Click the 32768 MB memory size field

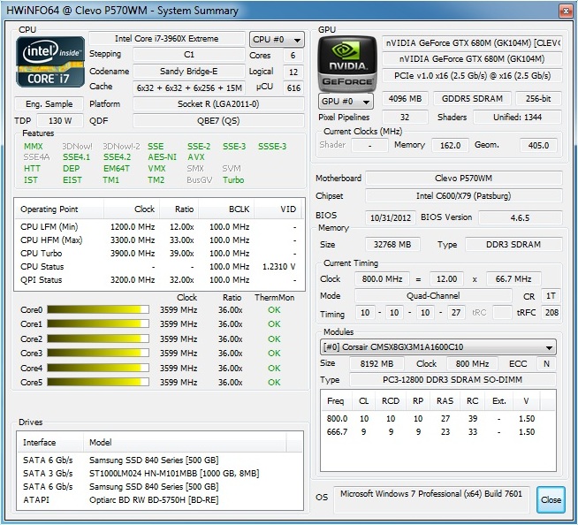392,245
